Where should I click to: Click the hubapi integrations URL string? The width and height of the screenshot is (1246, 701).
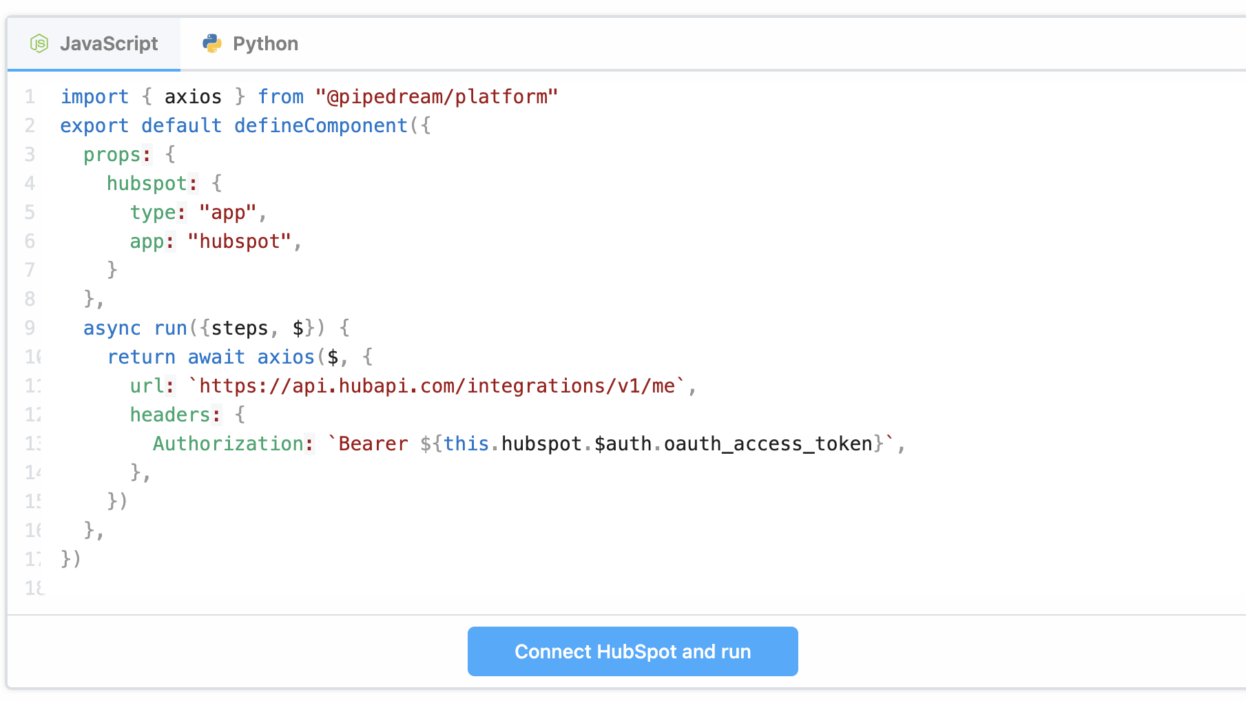(x=437, y=386)
